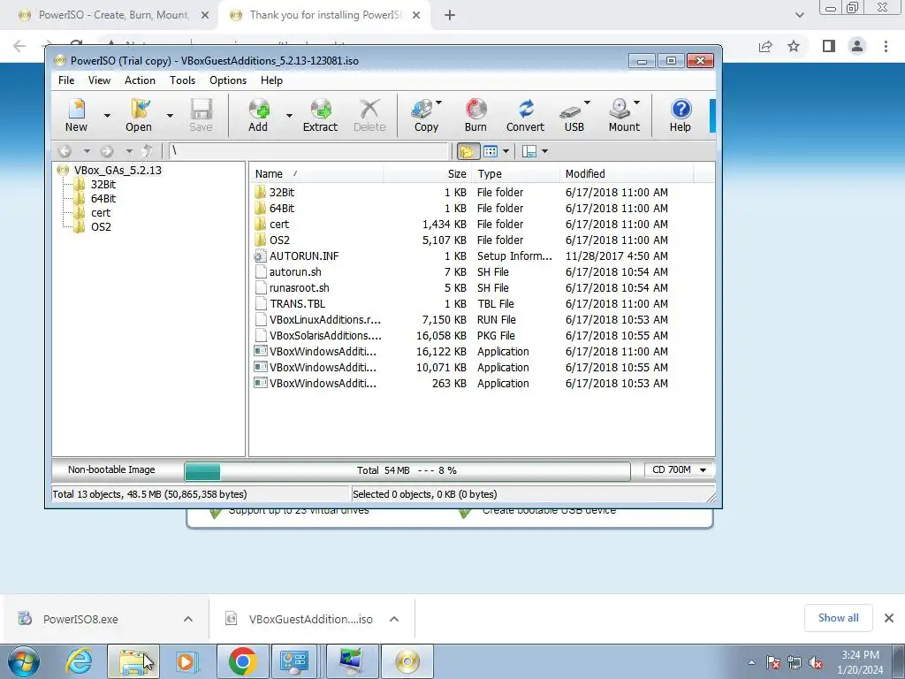
Task: Open the PowerISO8.exe download options chevron
Action: pyautogui.click(x=188, y=619)
